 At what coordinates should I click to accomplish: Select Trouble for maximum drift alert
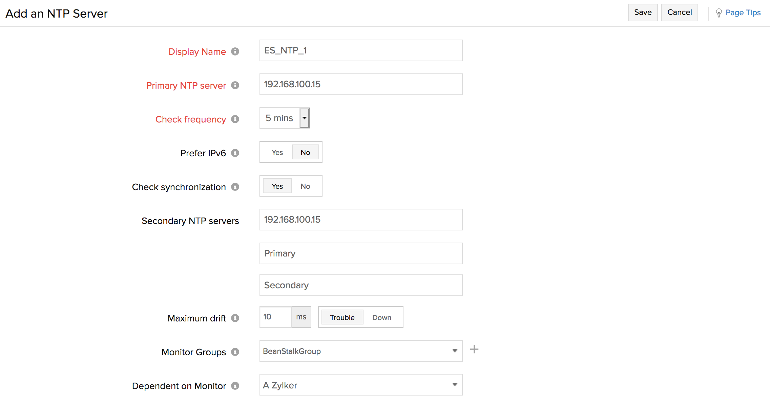[x=342, y=317]
